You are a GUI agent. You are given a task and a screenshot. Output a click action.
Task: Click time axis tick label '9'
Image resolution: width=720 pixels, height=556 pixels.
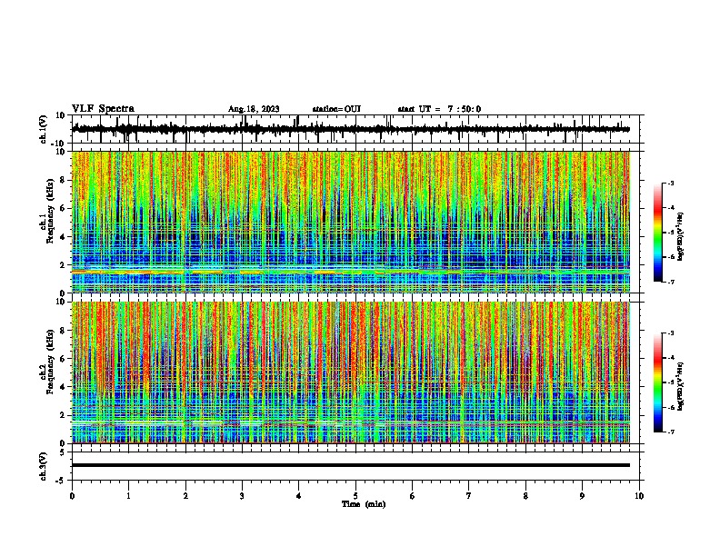(582, 496)
